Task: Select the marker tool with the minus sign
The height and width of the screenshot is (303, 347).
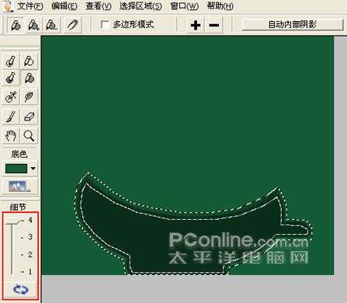Action: [x=51, y=25]
